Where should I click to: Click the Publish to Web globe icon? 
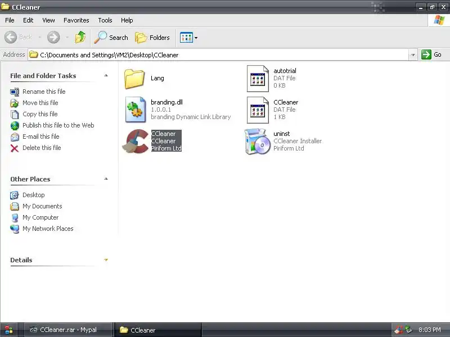click(x=15, y=125)
